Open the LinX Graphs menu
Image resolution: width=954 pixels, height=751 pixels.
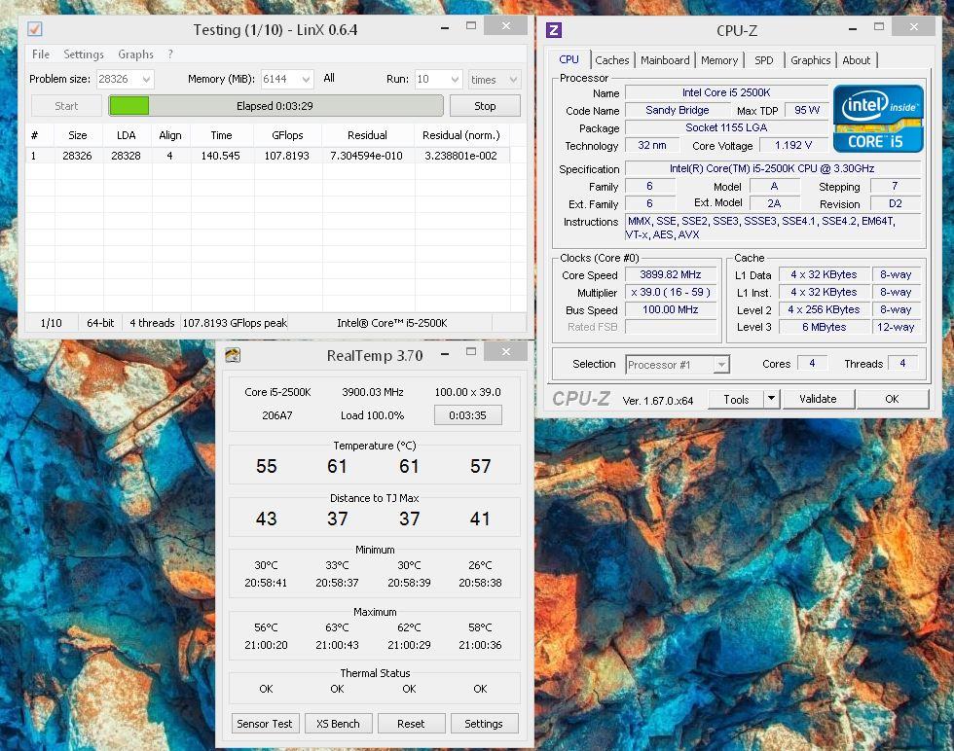tap(135, 54)
